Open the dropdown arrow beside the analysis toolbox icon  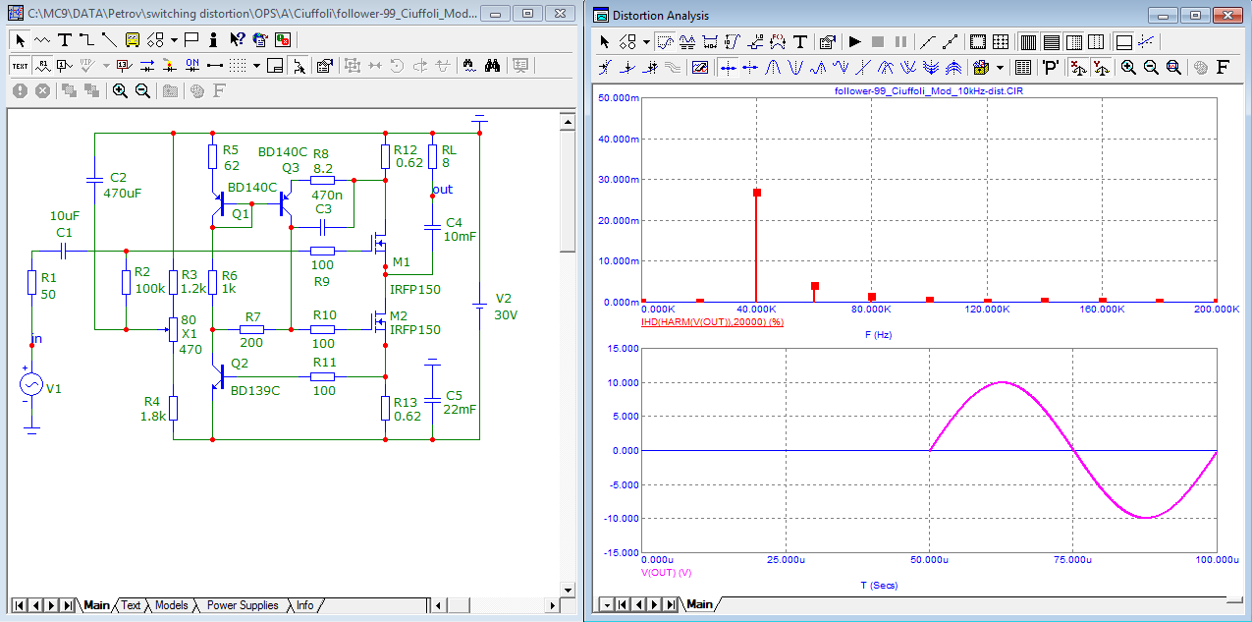tap(1001, 68)
